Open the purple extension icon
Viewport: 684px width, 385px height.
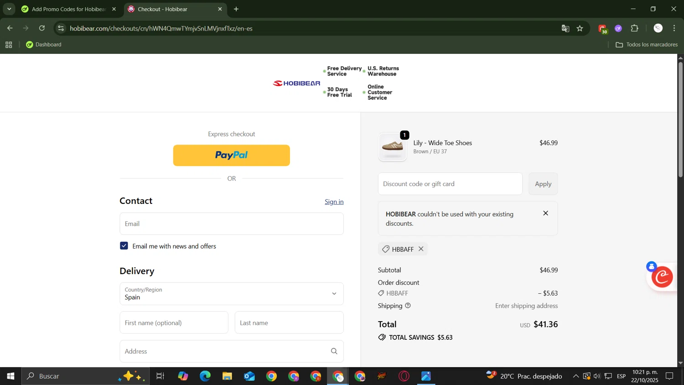pyautogui.click(x=618, y=28)
